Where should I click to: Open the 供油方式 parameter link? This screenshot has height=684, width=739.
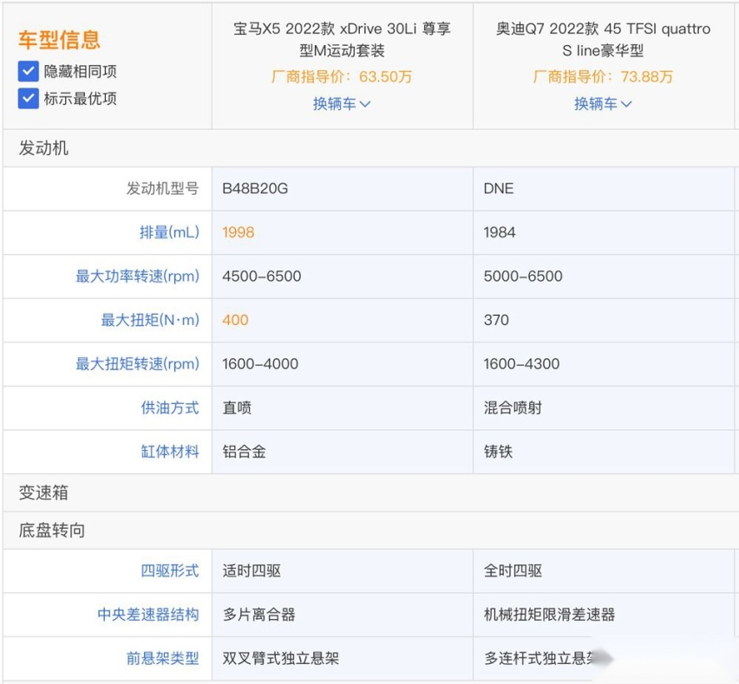click(x=170, y=407)
